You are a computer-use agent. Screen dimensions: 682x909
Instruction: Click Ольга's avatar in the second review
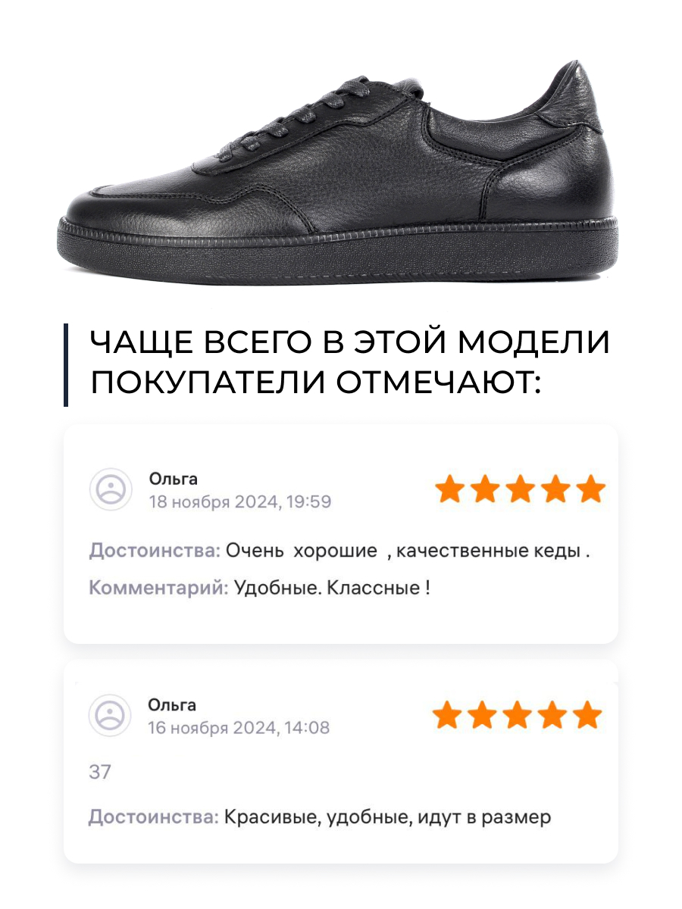coord(111,715)
